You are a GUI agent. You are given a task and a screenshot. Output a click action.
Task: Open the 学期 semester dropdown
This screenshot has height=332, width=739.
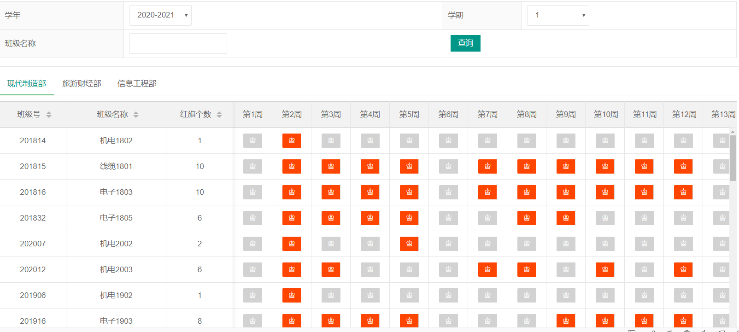(558, 15)
